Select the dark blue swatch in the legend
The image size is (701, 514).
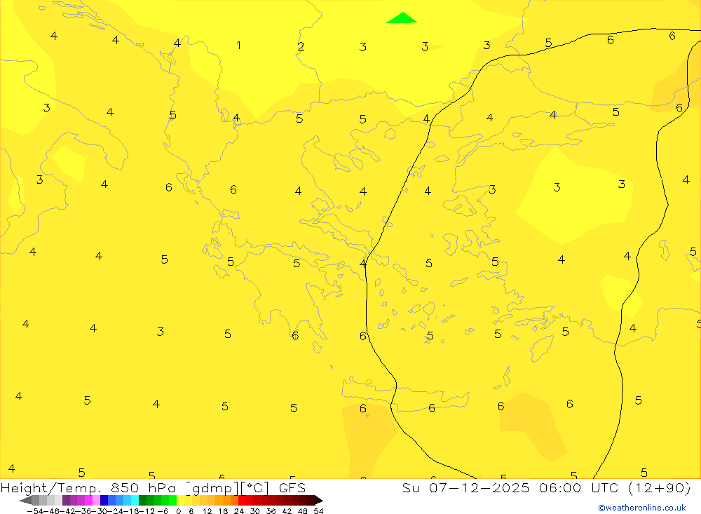click(x=104, y=501)
